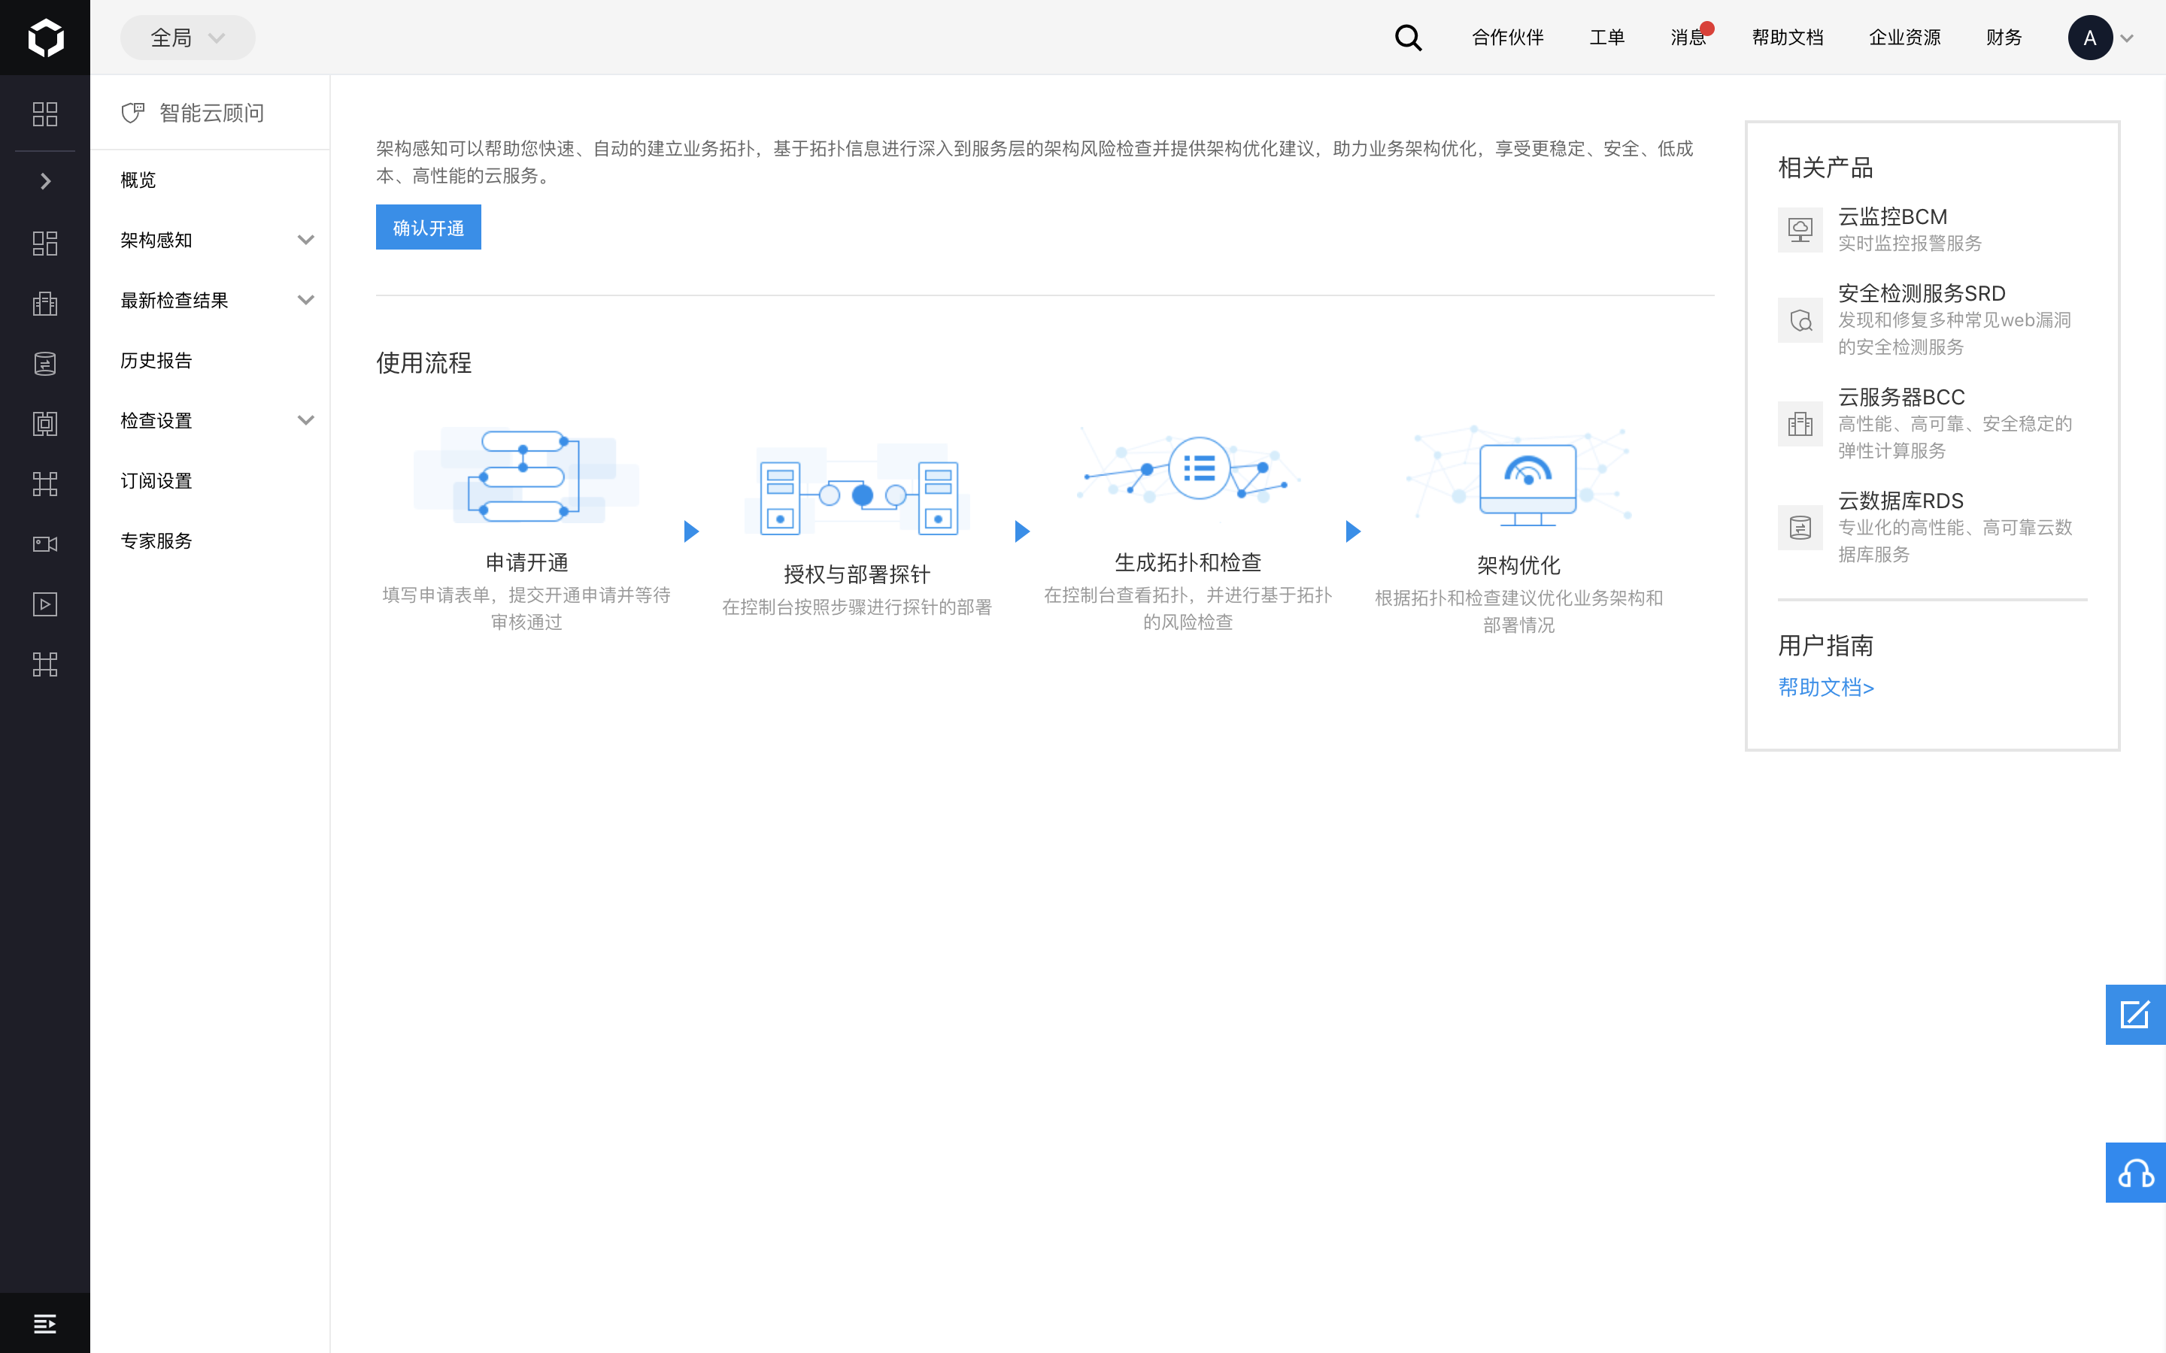Viewport: 2166px width, 1353px height.
Task: Click the 使用流程 heading
Action: [x=423, y=362]
